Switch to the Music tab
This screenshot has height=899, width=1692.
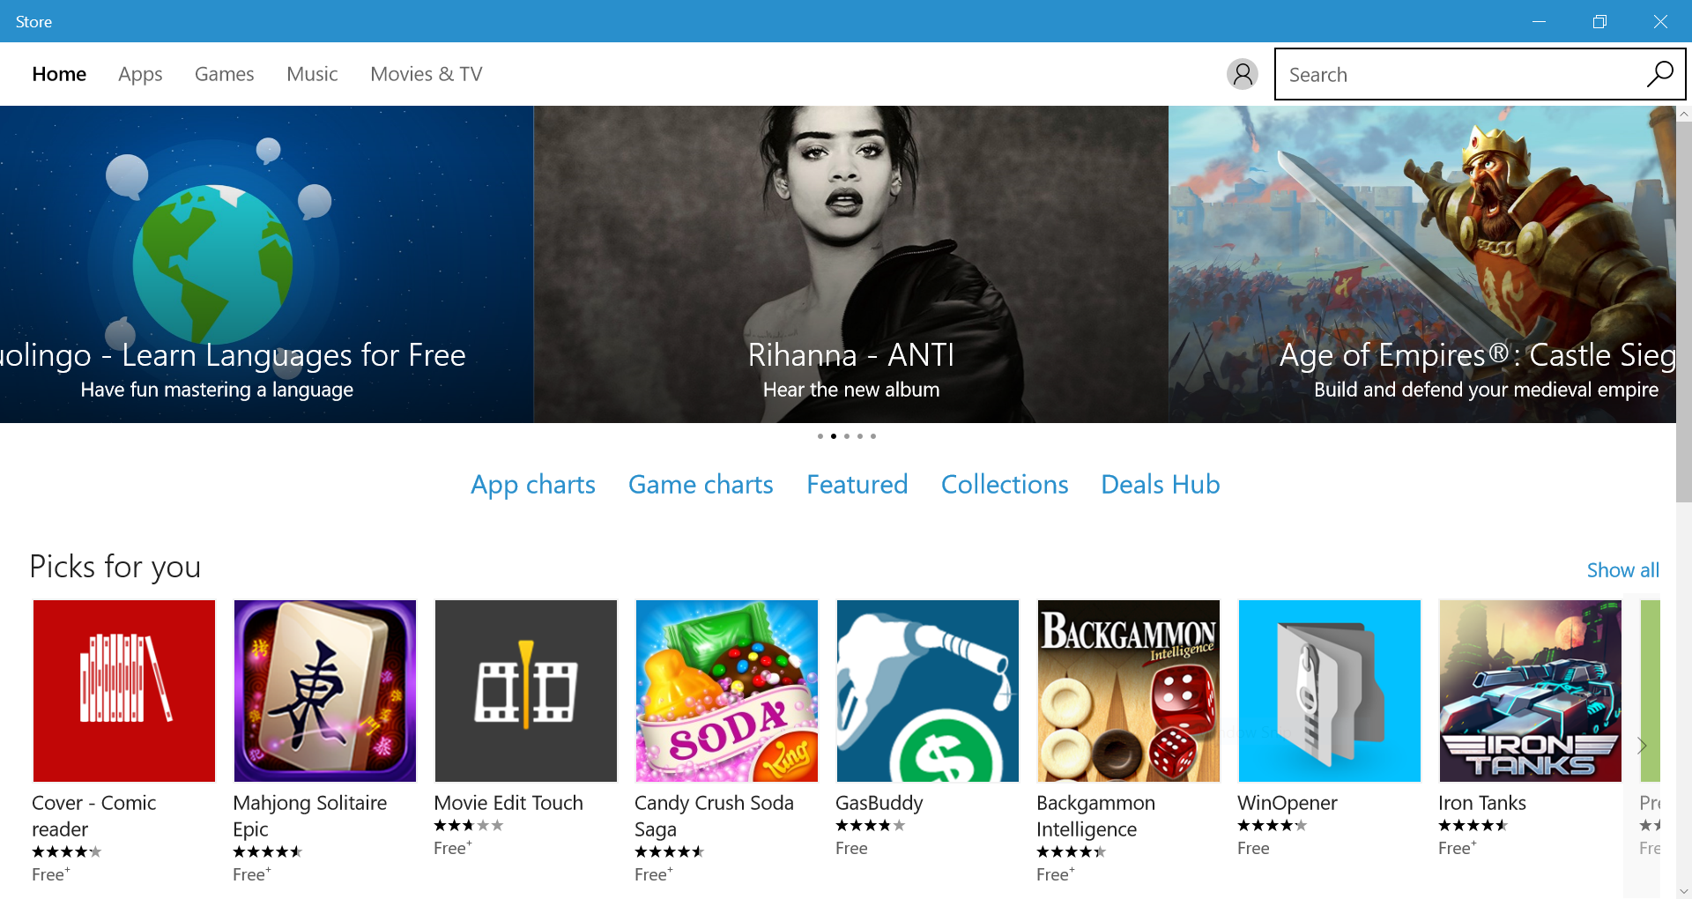tap(312, 74)
